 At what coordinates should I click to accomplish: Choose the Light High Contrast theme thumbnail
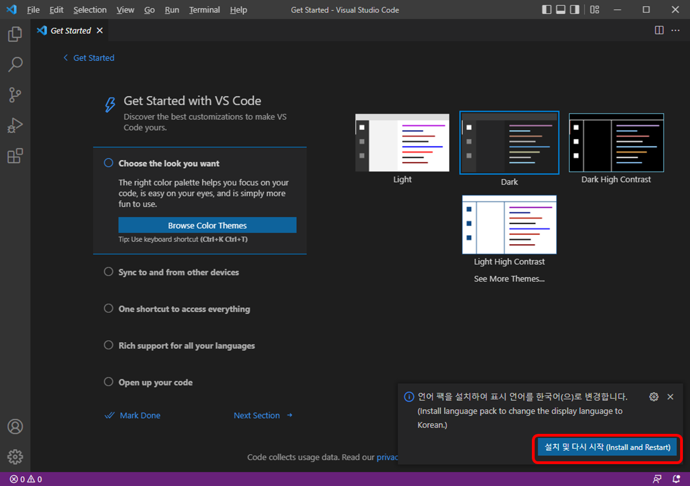tap(509, 224)
